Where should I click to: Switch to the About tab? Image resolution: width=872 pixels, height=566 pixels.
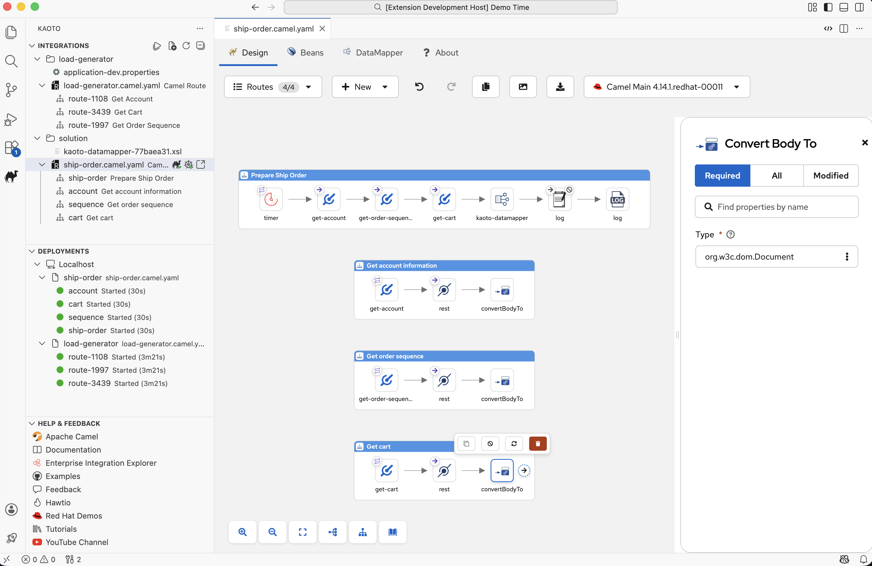[x=441, y=53]
